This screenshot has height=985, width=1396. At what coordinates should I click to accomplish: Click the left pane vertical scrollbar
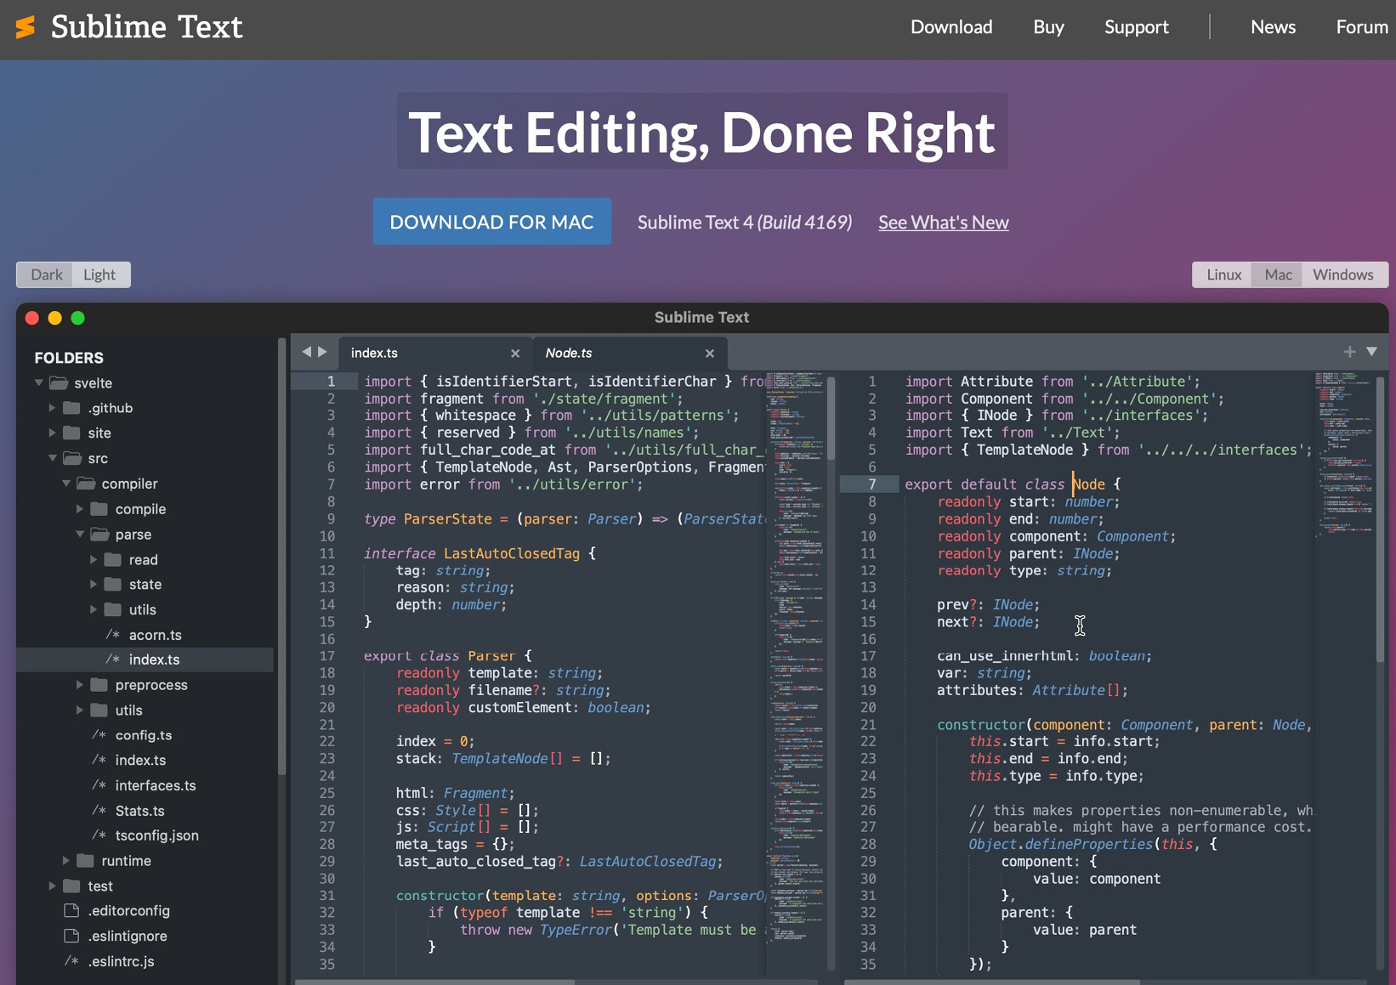coord(831,420)
